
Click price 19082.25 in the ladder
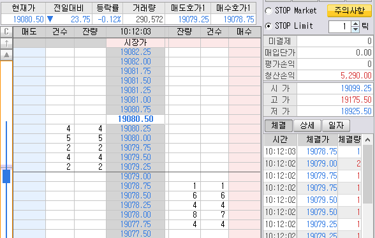(x=136, y=52)
